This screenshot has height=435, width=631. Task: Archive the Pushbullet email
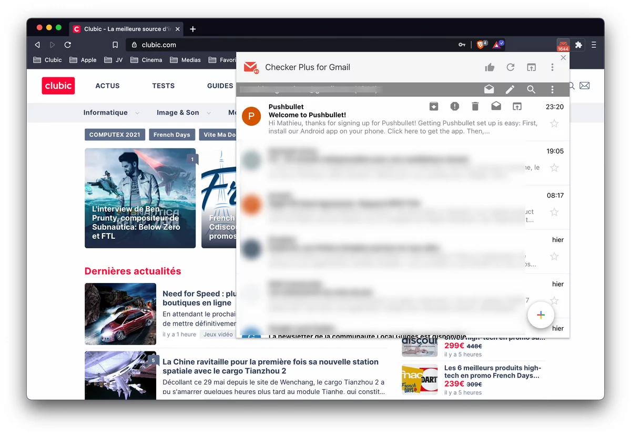point(434,107)
